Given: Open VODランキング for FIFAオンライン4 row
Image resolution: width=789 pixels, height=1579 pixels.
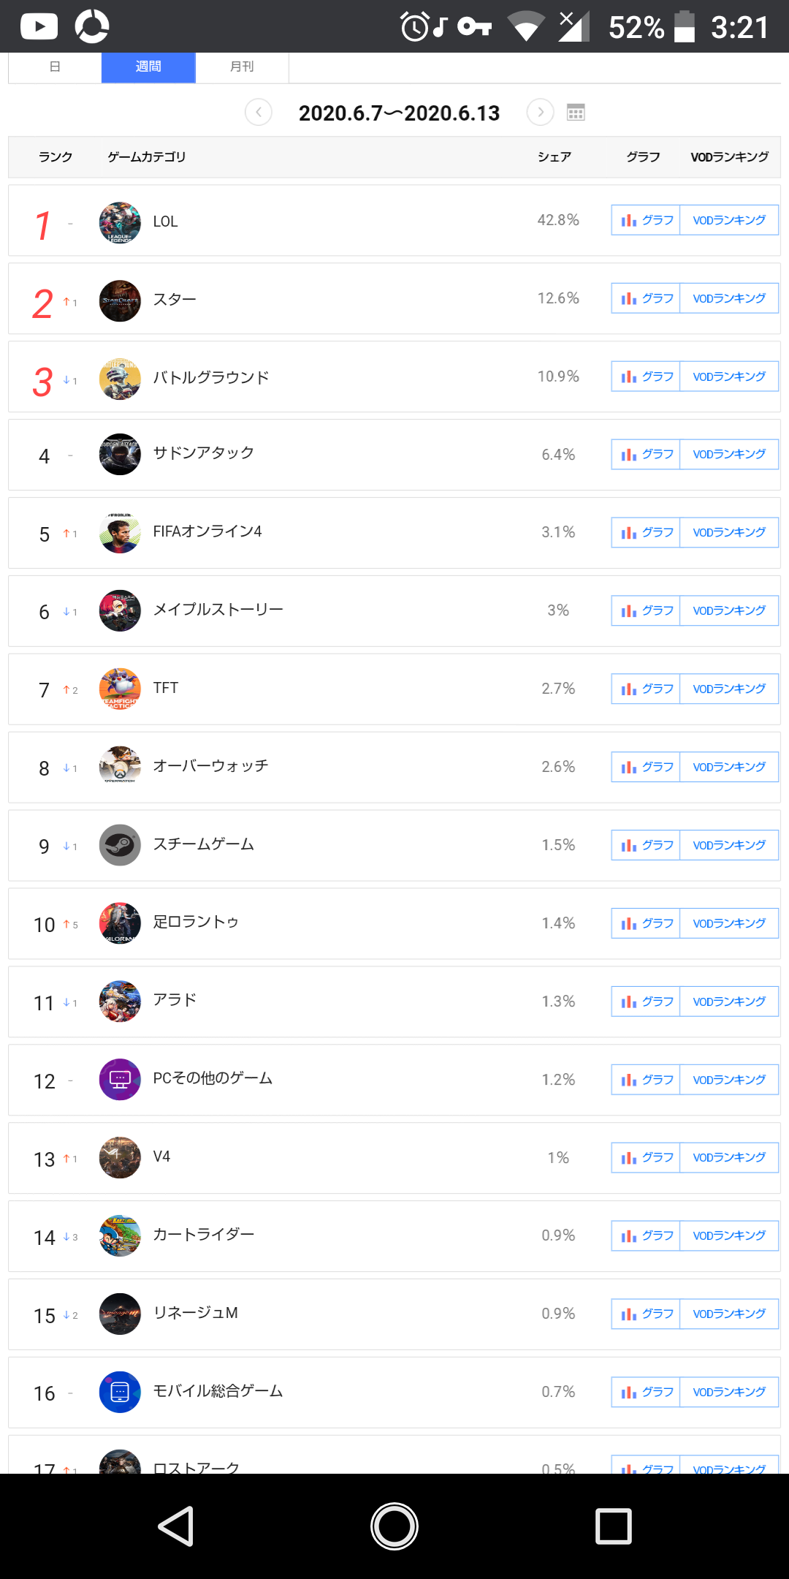Looking at the screenshot, I should click(x=729, y=532).
